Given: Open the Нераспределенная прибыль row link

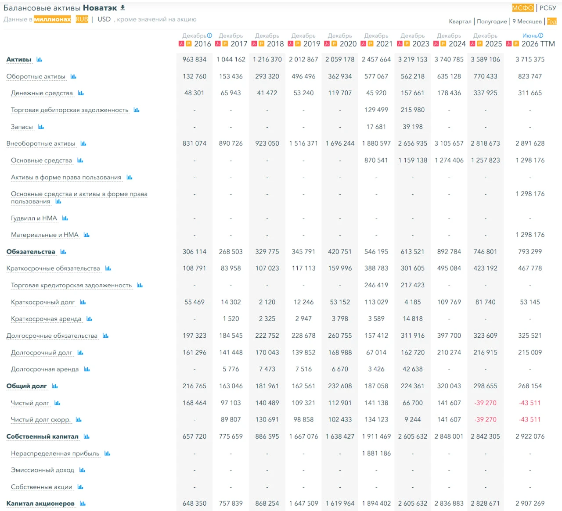Looking at the screenshot, I should tap(55, 454).
